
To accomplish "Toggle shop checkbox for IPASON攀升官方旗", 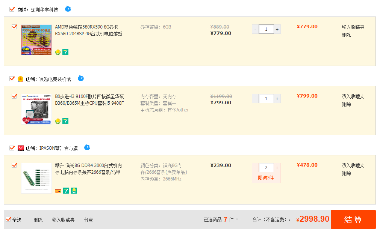I will pyautogui.click(x=12, y=148).
